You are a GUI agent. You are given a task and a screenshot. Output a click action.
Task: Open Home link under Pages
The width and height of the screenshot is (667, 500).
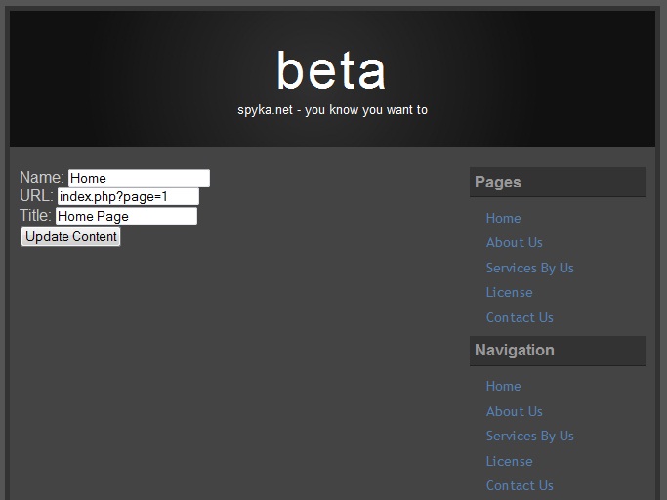click(503, 218)
